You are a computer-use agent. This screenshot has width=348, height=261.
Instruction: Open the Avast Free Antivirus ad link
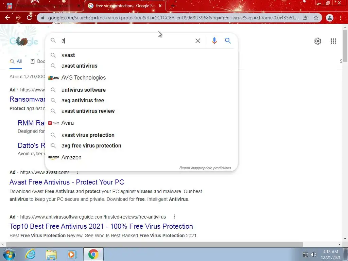coord(67,182)
